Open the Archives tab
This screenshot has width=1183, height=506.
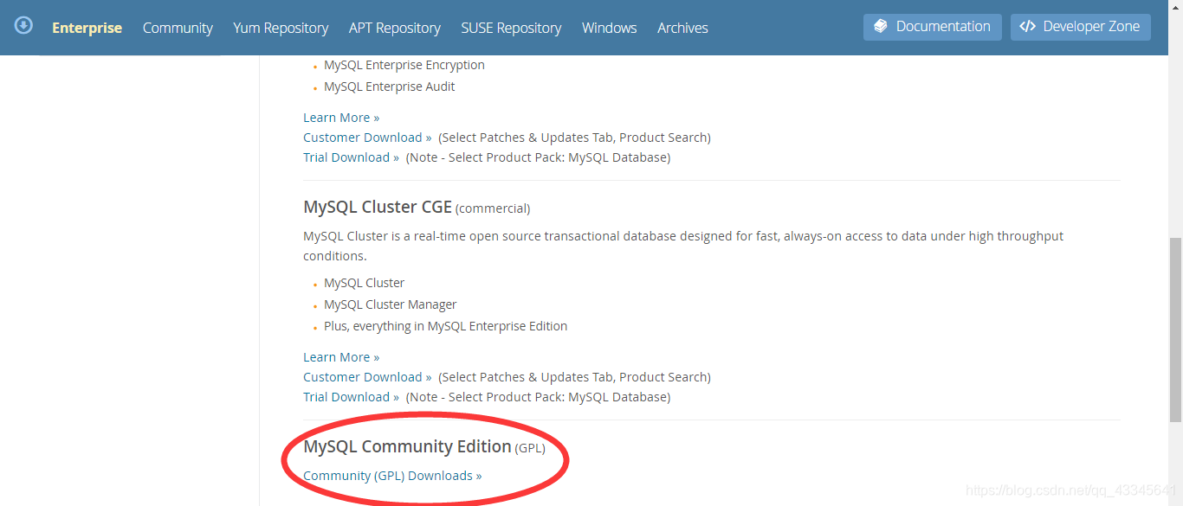pos(682,28)
